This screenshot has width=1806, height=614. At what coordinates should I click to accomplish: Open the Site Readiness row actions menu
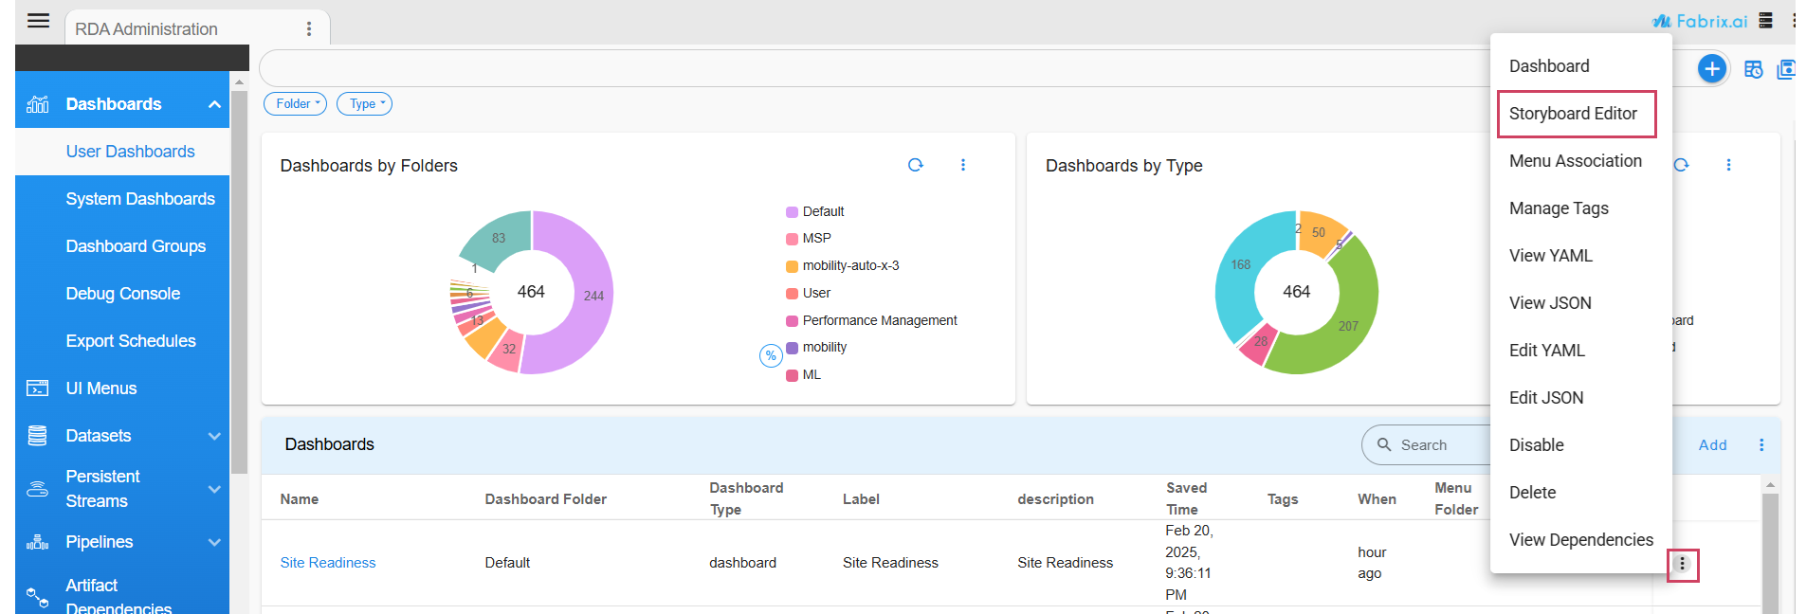pos(1682,564)
